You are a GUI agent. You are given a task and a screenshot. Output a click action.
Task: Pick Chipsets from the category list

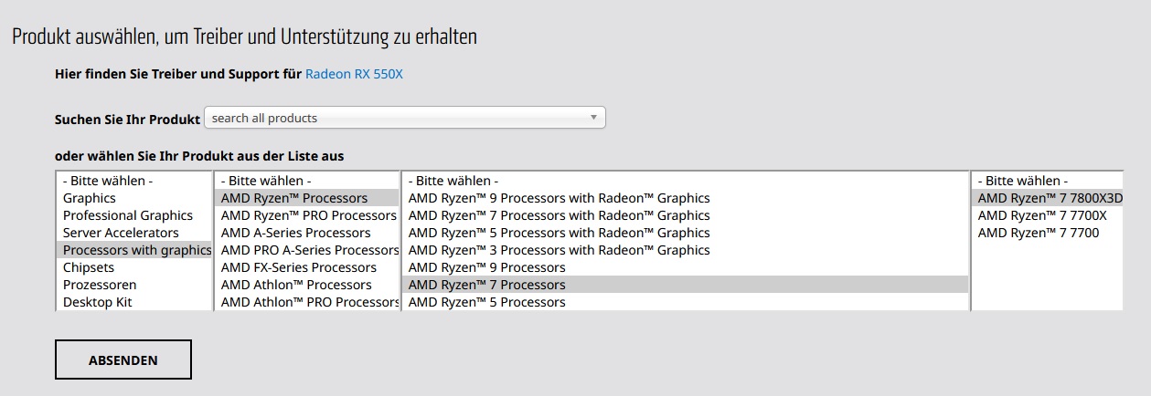[89, 267]
